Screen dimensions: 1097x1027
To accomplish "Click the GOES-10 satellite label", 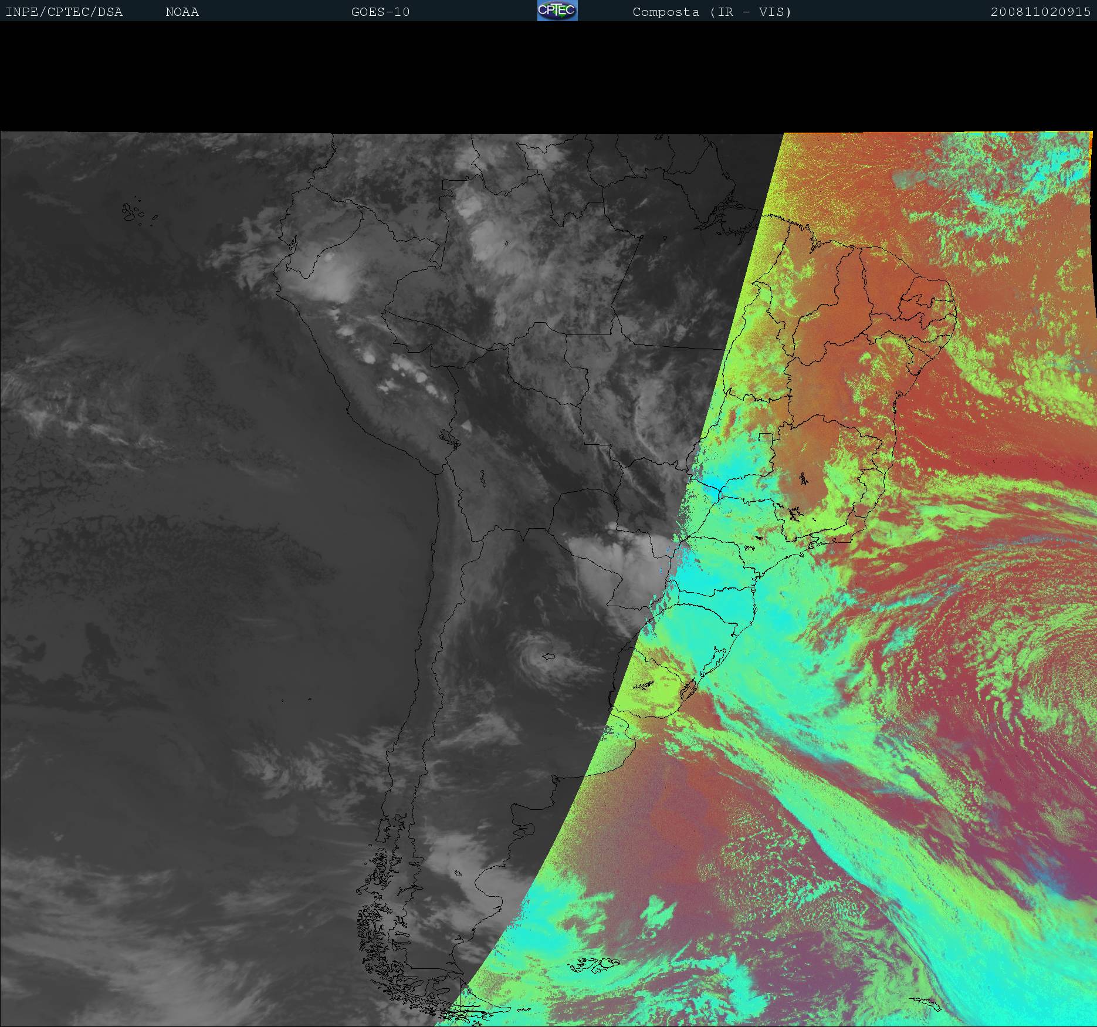I will coord(380,12).
